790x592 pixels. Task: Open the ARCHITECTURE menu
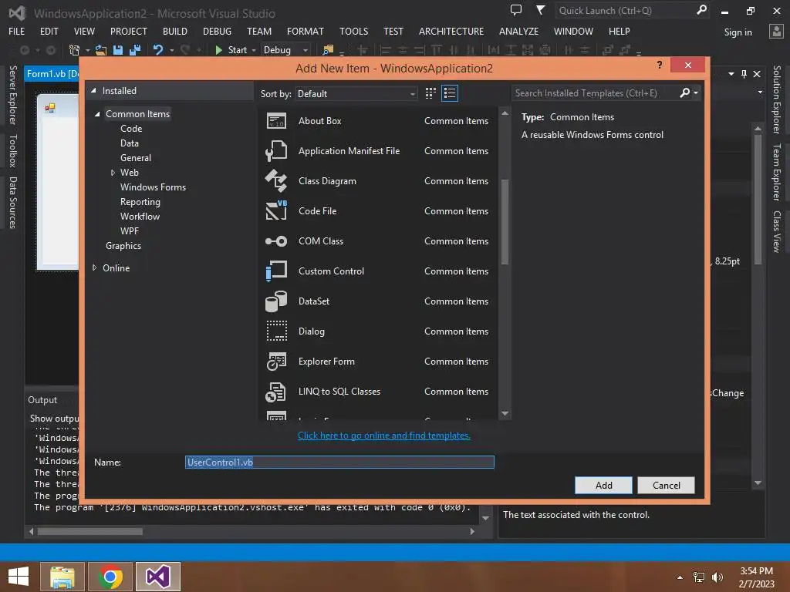click(x=451, y=31)
